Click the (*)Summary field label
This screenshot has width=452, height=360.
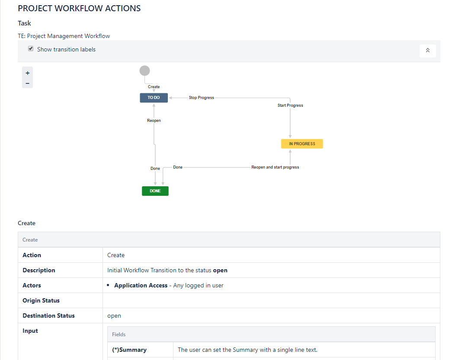pyautogui.click(x=129, y=350)
